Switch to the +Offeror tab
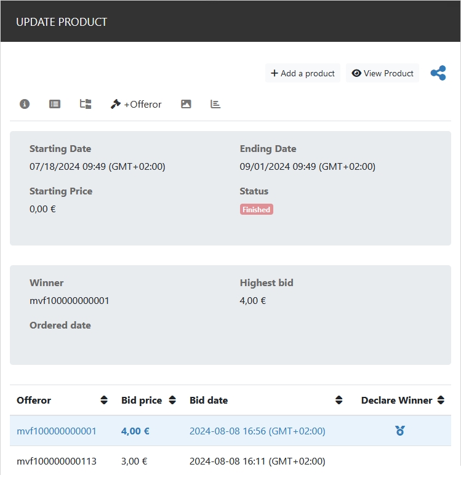 [136, 104]
